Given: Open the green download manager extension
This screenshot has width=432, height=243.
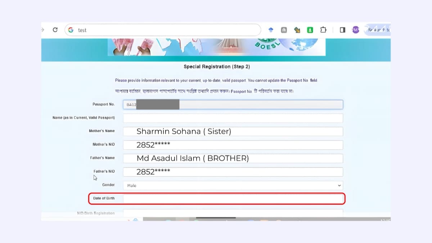Looking at the screenshot, I should click(x=310, y=30).
